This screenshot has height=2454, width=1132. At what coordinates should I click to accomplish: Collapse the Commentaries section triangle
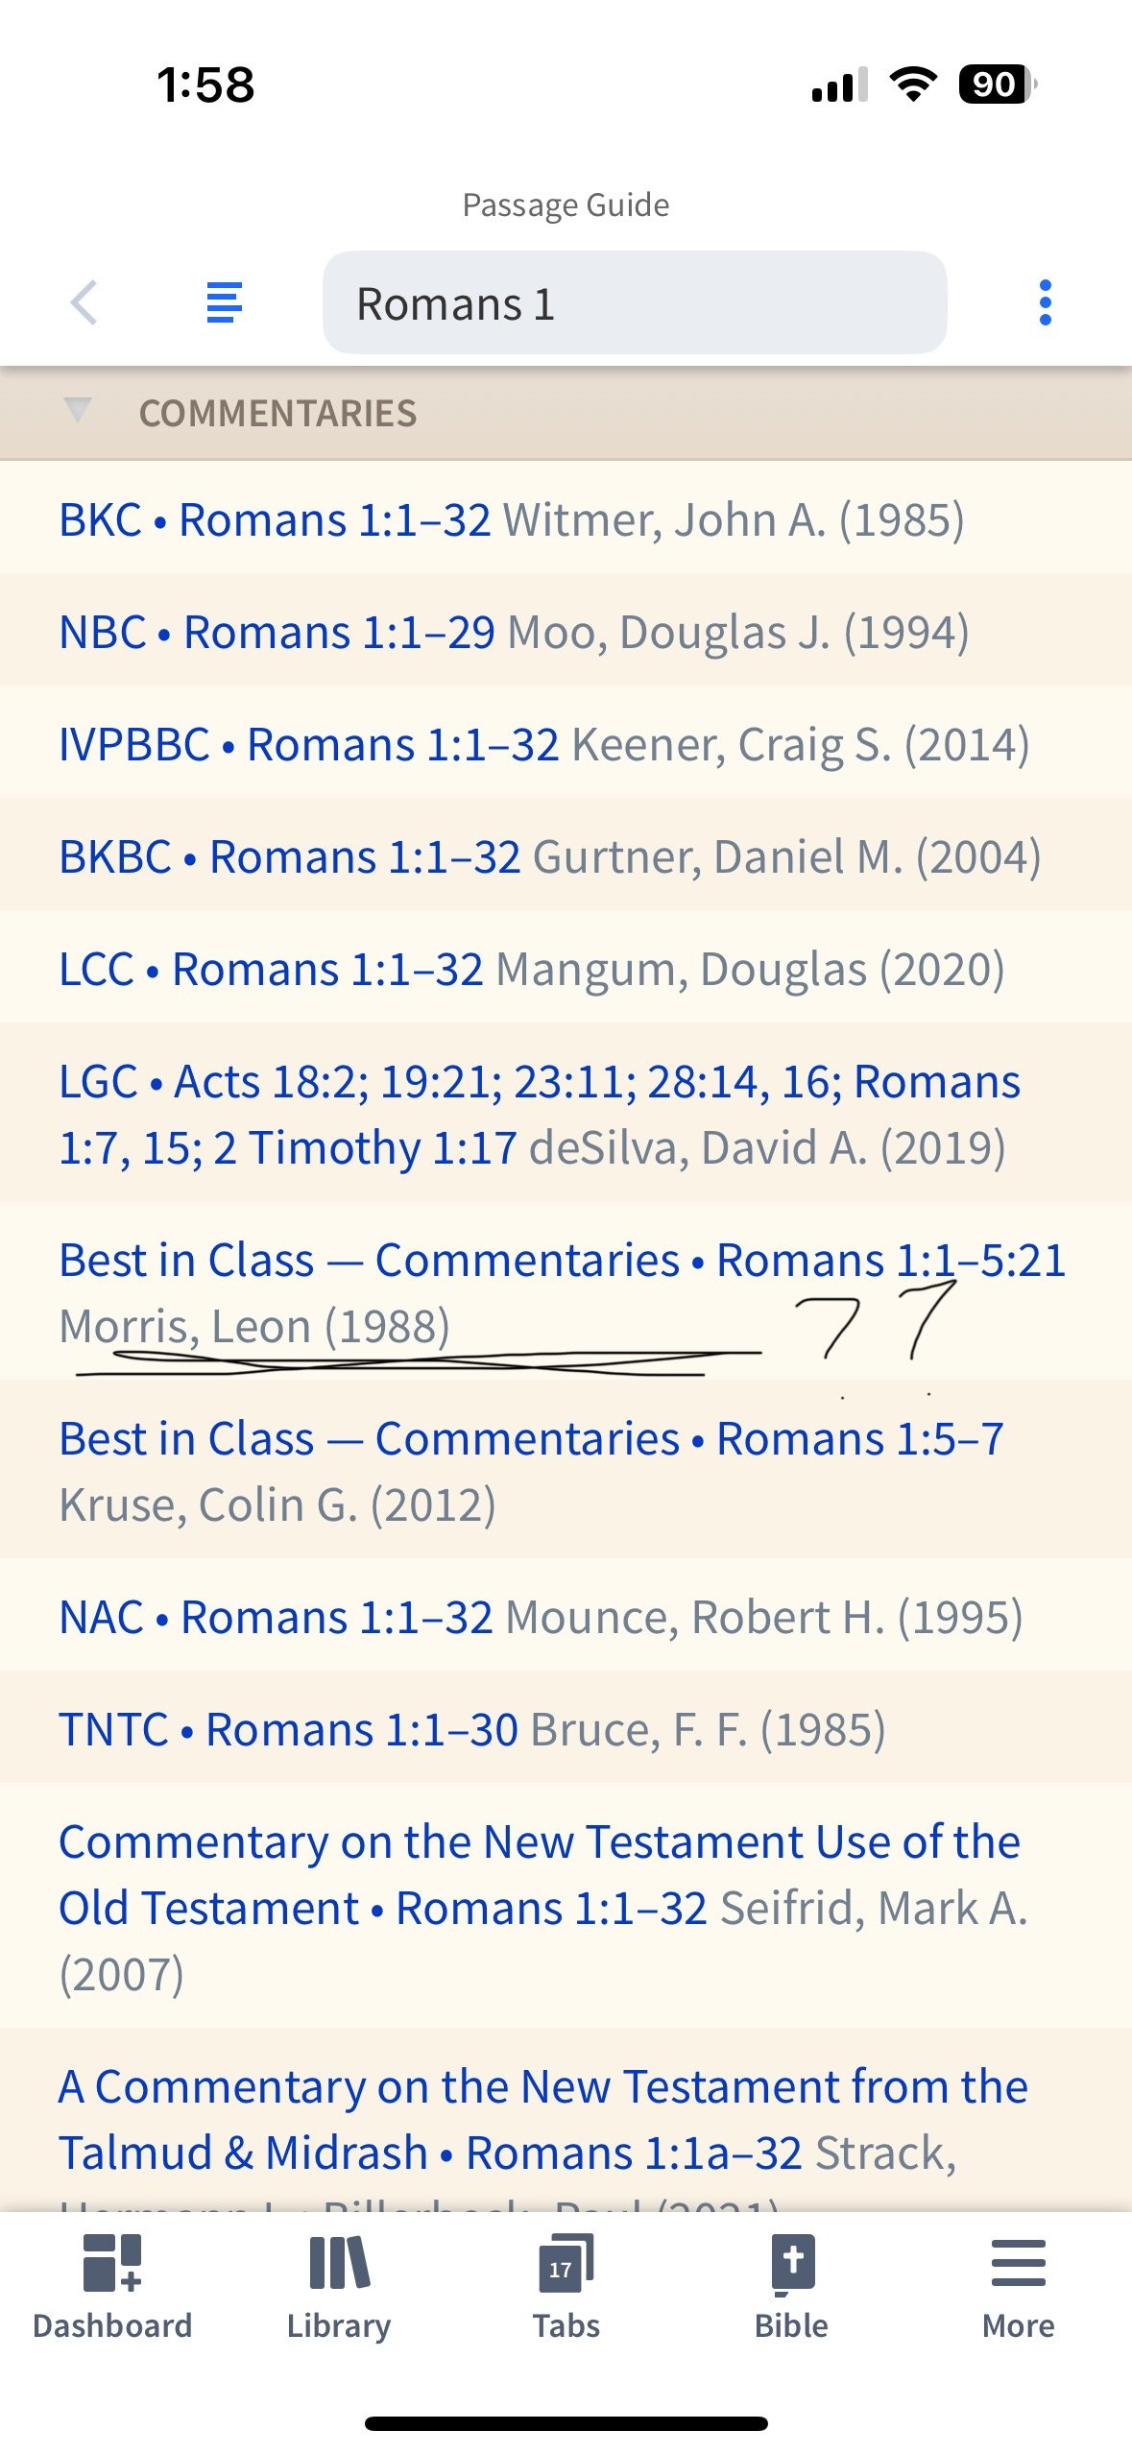pos(77,411)
